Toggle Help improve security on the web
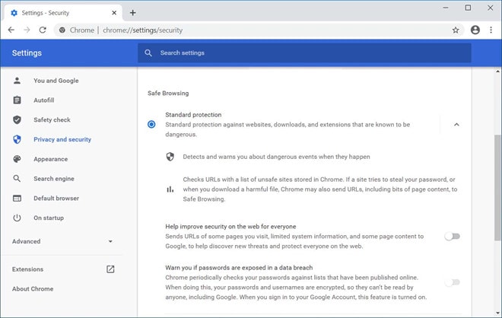Viewport: 502px width, 318px height. coord(452,237)
